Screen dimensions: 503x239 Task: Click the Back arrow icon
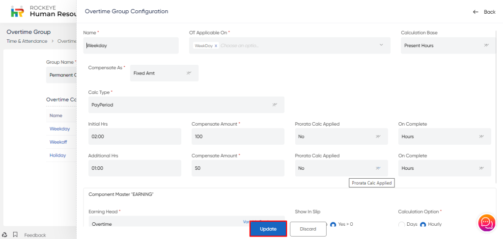(x=475, y=12)
